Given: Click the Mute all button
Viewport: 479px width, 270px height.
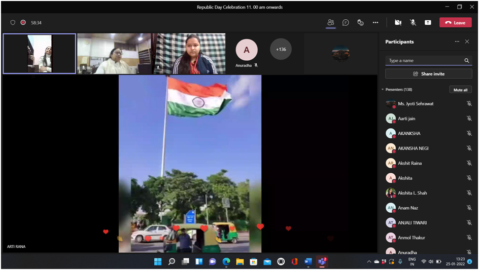Looking at the screenshot, I should [460, 90].
